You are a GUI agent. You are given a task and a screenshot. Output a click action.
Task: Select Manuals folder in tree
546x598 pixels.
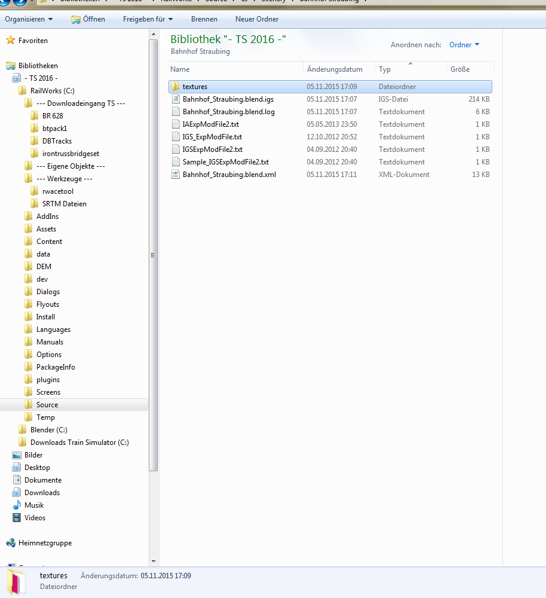50,342
